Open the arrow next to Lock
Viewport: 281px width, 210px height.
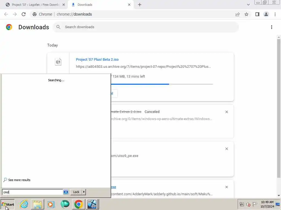coord(84,192)
